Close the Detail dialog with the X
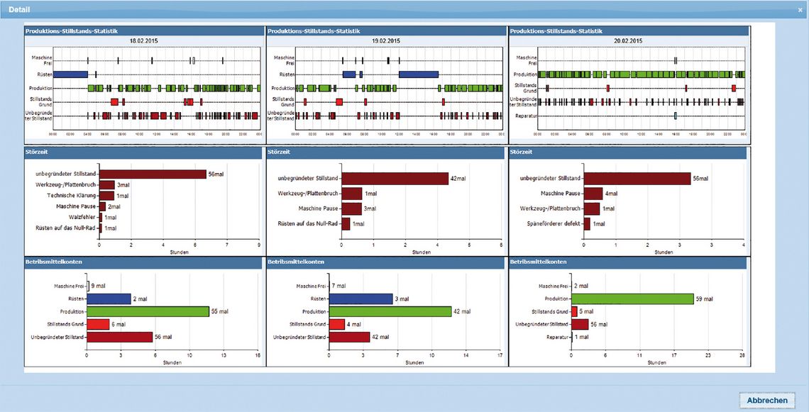Image resolution: width=809 pixels, height=412 pixels. tap(800, 10)
